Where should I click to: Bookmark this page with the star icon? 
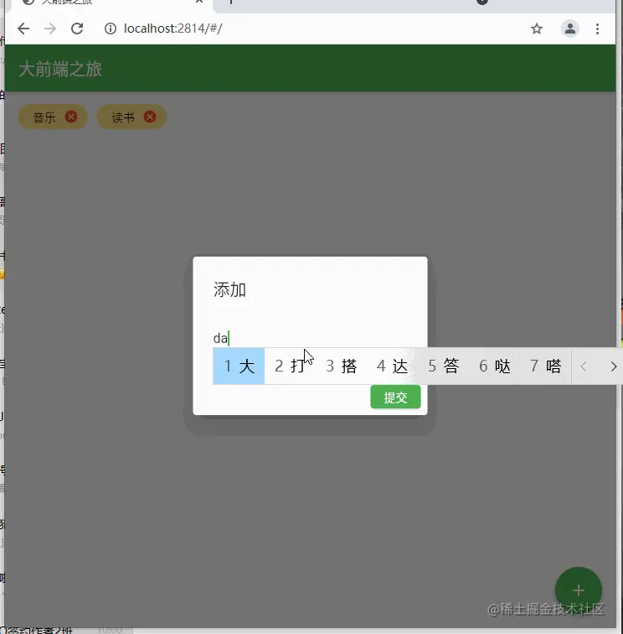point(537,29)
